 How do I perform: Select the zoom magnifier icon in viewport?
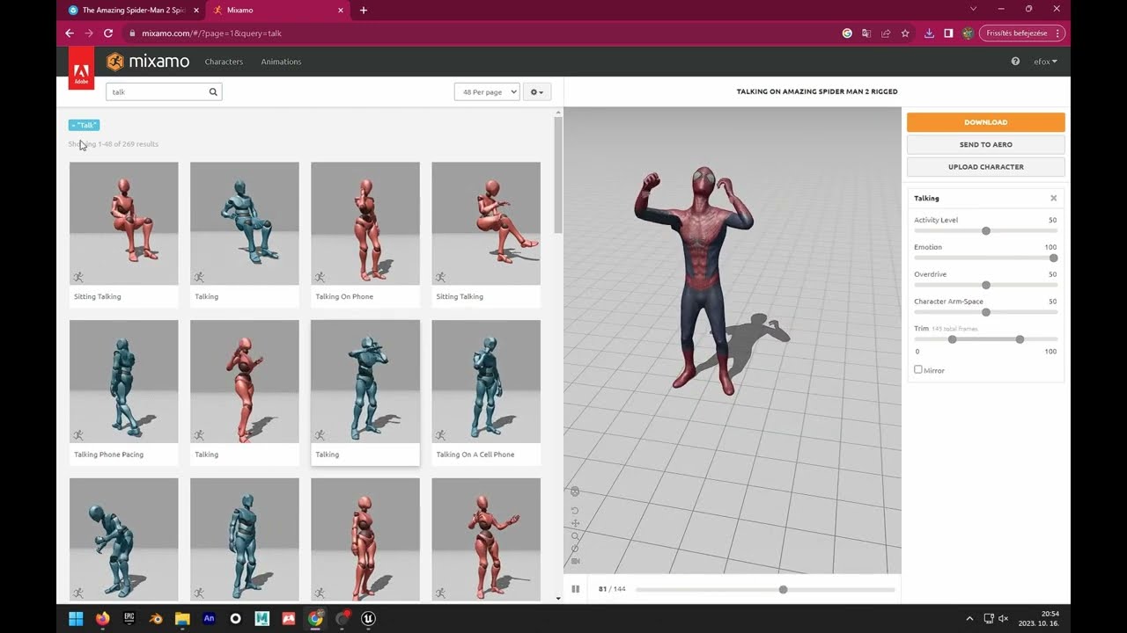575,535
